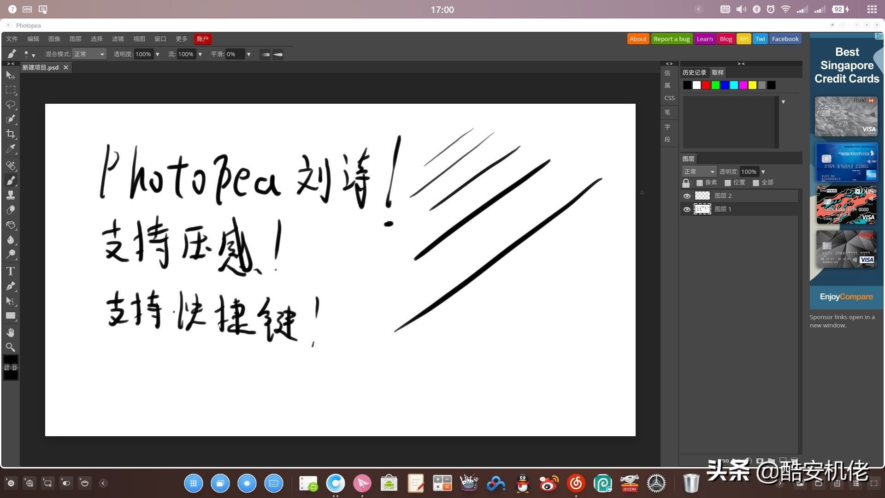Open the 平滑 smoothing value dropdown arrow
This screenshot has height=498, width=885.
point(249,54)
